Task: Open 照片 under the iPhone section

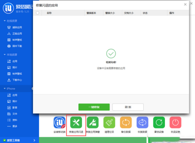Action: pyautogui.click(x=12, y=101)
